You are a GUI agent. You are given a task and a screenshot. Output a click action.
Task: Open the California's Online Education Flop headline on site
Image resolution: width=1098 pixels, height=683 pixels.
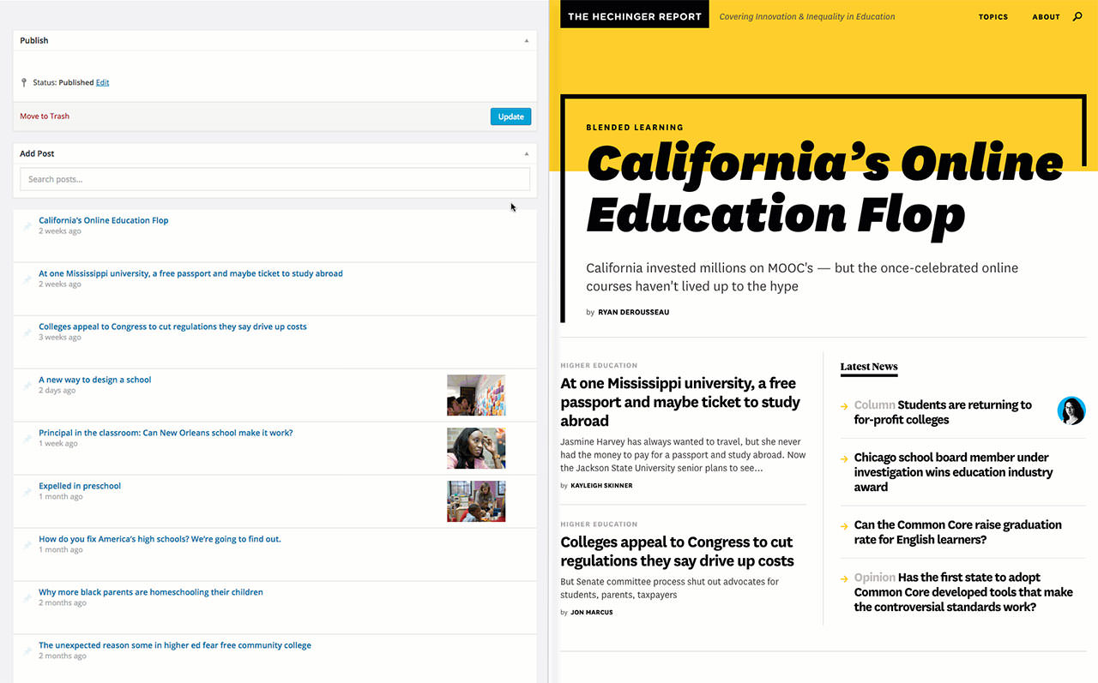coord(823,189)
